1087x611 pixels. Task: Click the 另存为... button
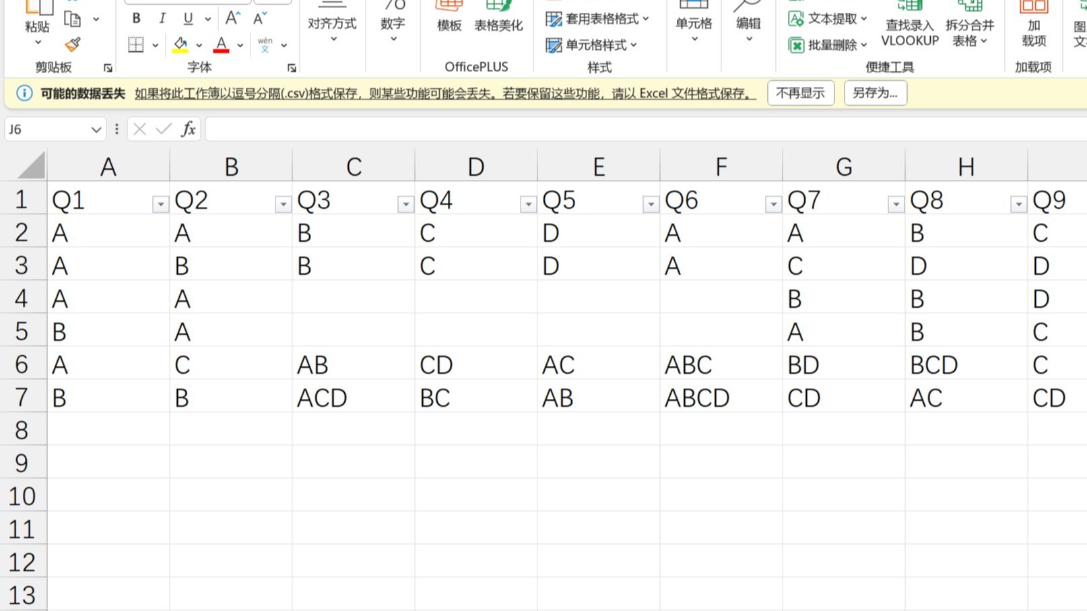tap(876, 93)
